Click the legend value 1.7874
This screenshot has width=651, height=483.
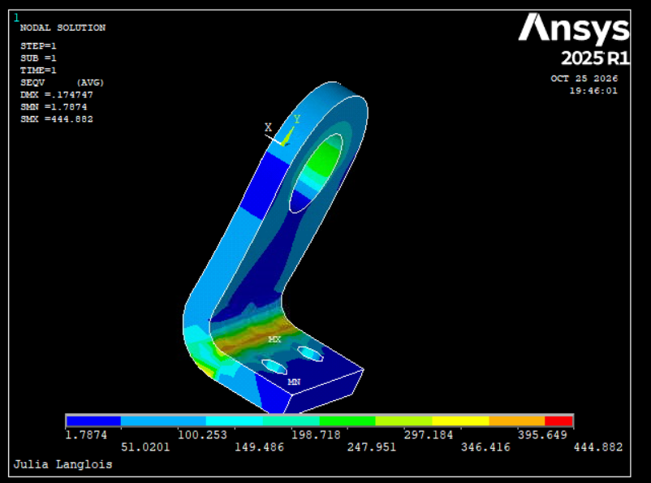[86, 435]
